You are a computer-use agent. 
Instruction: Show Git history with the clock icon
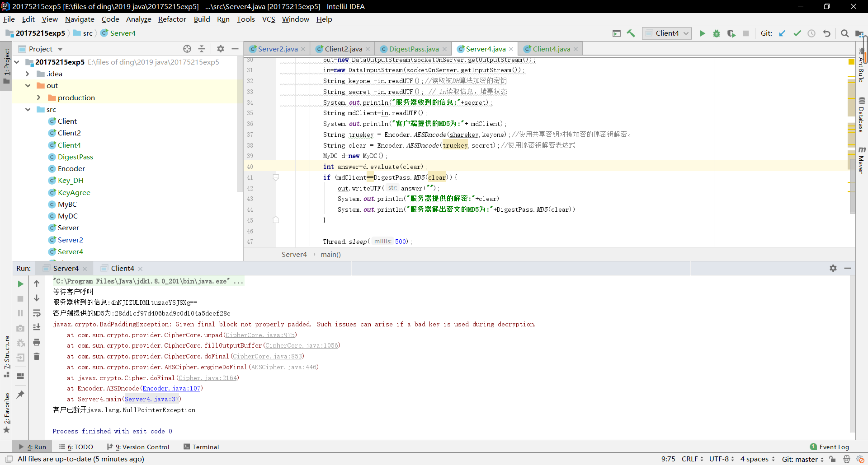coord(811,33)
